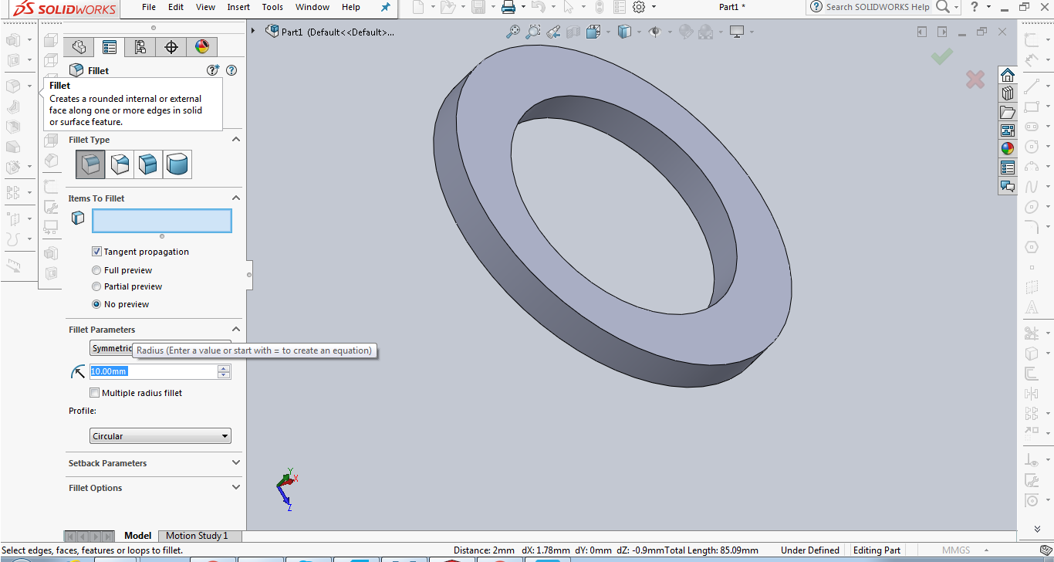Click the Fillet detailed help icon
Image resolution: width=1054 pixels, height=562 pixels.
pyautogui.click(x=214, y=70)
